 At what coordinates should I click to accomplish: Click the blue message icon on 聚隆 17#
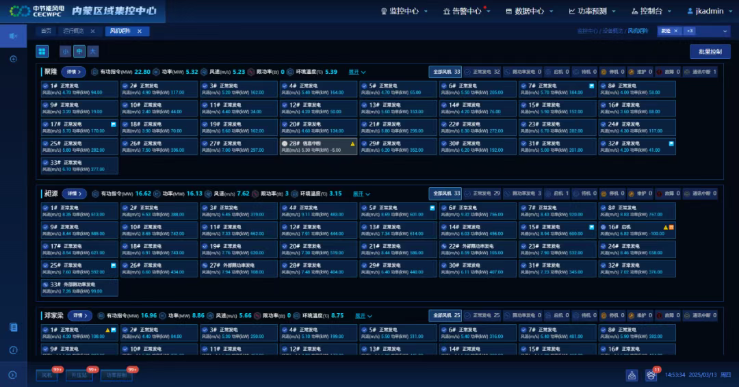[114, 124]
